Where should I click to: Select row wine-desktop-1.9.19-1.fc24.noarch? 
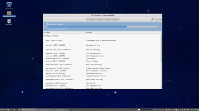[102, 68]
